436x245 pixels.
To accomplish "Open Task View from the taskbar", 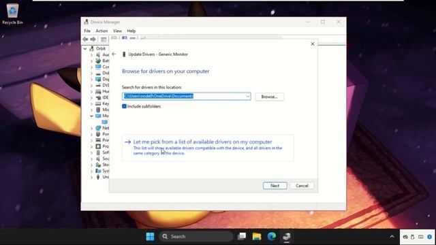I will (242, 236).
